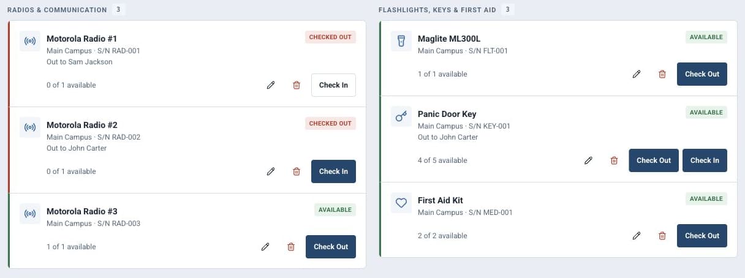Viewport: 745px width, 278px height.
Task: Check out the First Aid Kit
Action: coord(702,236)
